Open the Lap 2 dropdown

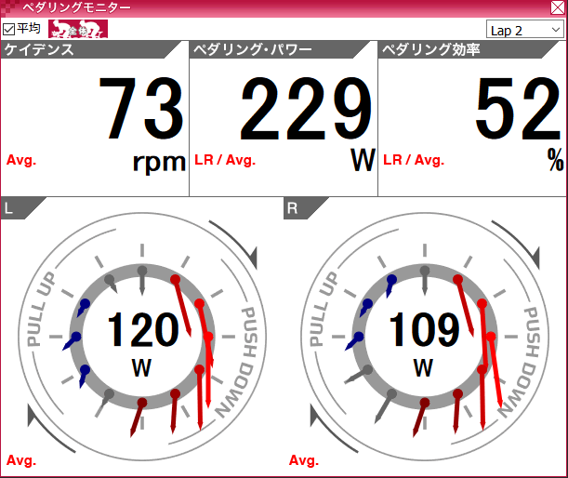pos(524,30)
